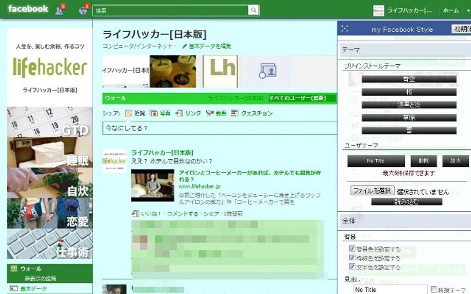The width and height of the screenshot is (471, 294).
Task: Click シェア under the hotel post
Action: point(210,214)
